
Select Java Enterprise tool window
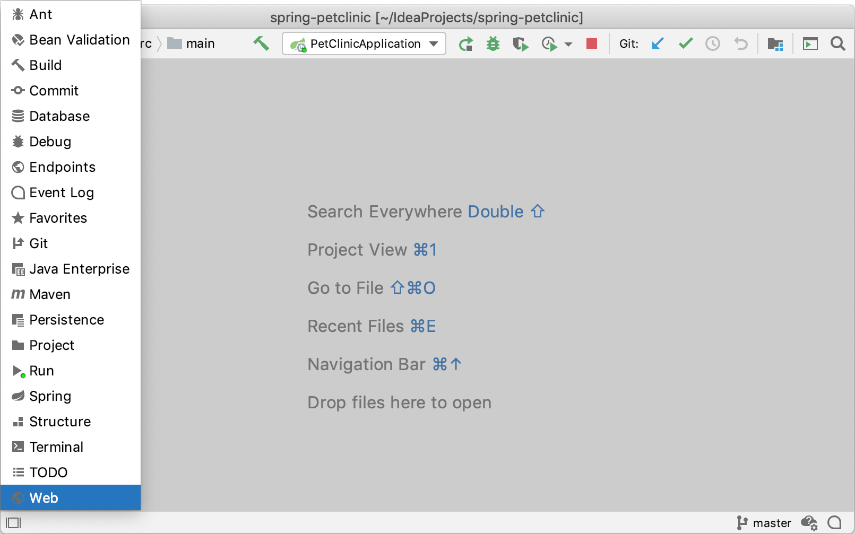click(x=71, y=269)
